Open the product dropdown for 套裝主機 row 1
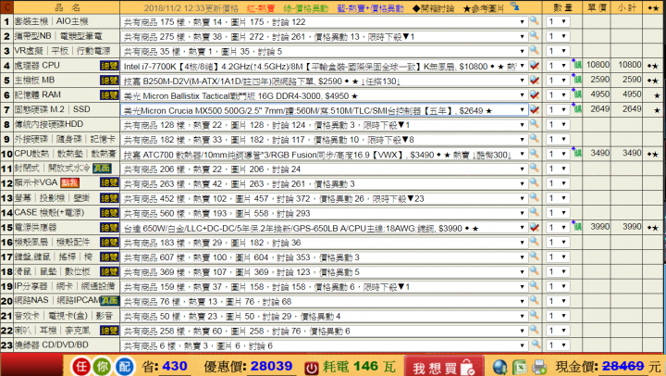This screenshot has height=376, width=666. (x=324, y=21)
